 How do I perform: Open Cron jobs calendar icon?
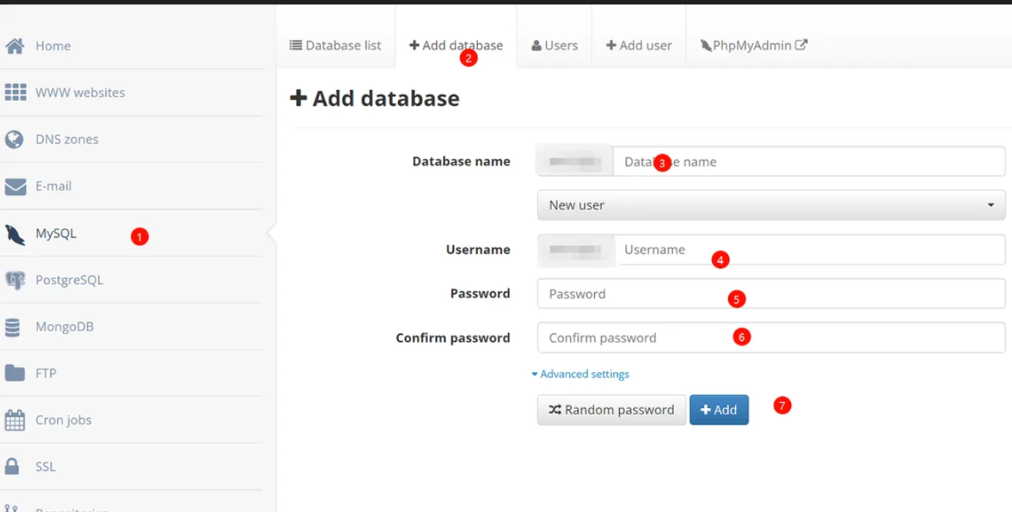(x=15, y=421)
